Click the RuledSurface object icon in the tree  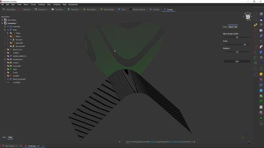[11, 59]
